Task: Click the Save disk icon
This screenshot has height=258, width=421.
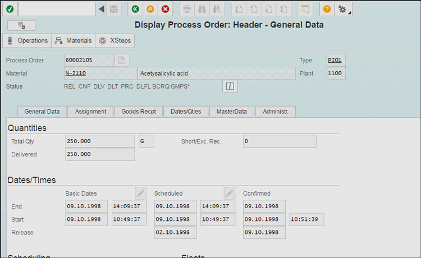Action: coord(114,9)
